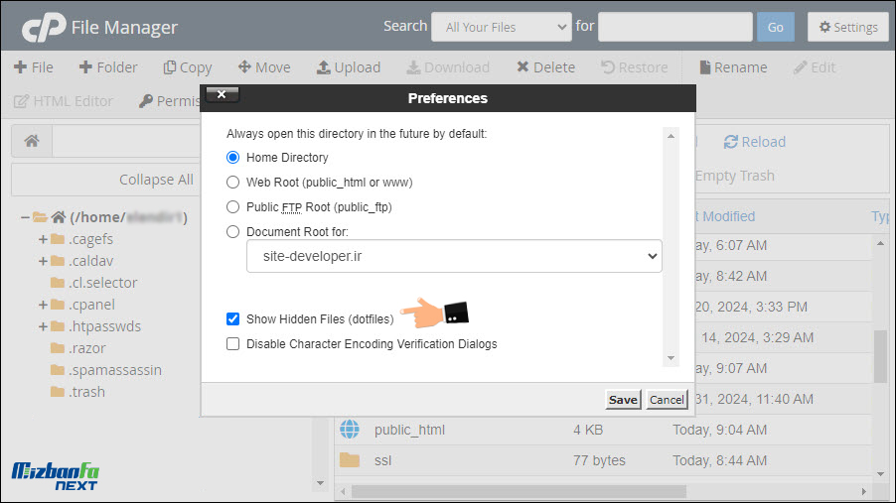
Task: Select Web Root (public_html or www) option
Action: [232, 183]
